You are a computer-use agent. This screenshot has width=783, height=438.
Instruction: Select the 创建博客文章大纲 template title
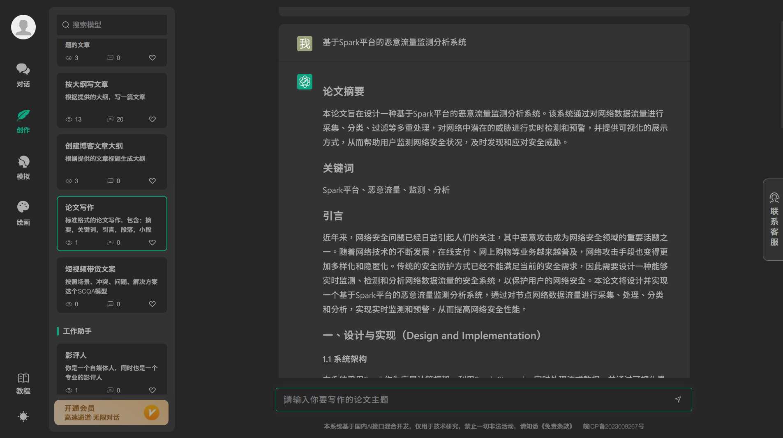tap(94, 146)
